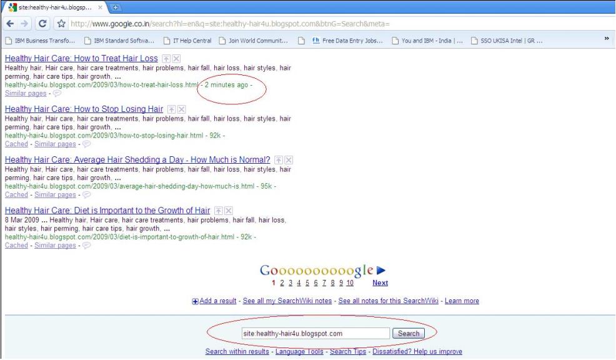Open How to Stop Losing Hair result title

(x=84, y=109)
